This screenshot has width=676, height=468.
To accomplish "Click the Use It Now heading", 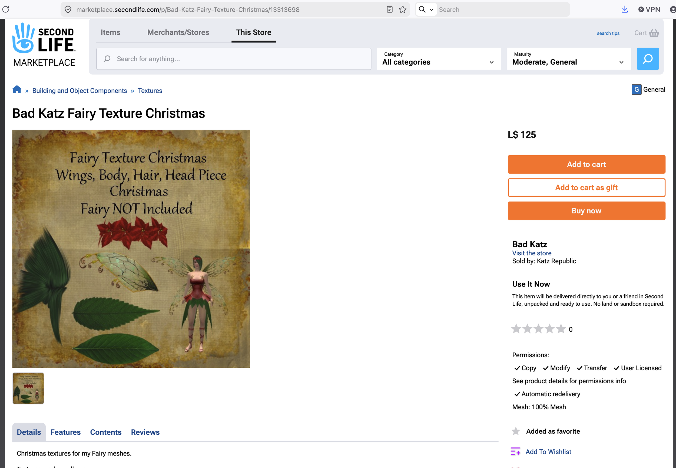I will point(531,284).
